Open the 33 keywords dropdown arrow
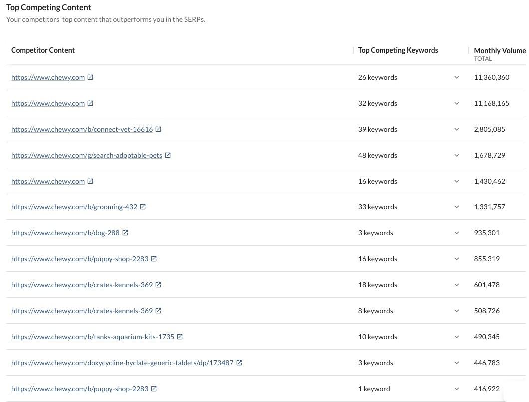 pos(456,207)
